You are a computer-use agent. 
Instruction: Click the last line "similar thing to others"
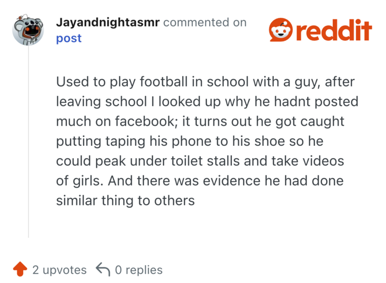click(125, 200)
